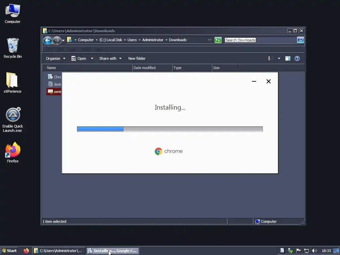
Task: Click the folder icon in address bar
Action: pos(69,40)
